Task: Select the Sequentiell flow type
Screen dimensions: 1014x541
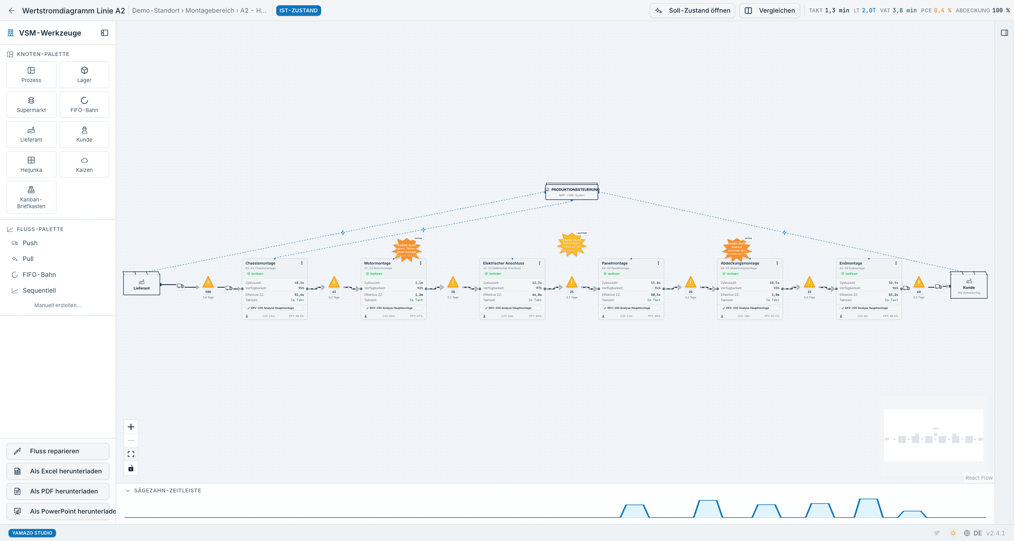Action: point(58,291)
